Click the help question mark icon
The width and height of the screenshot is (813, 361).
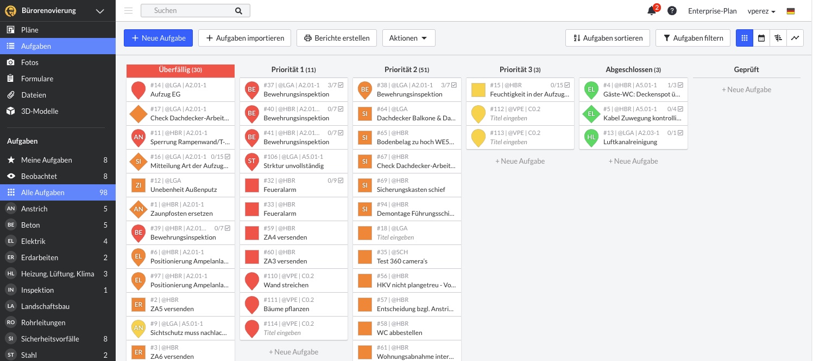point(672,11)
